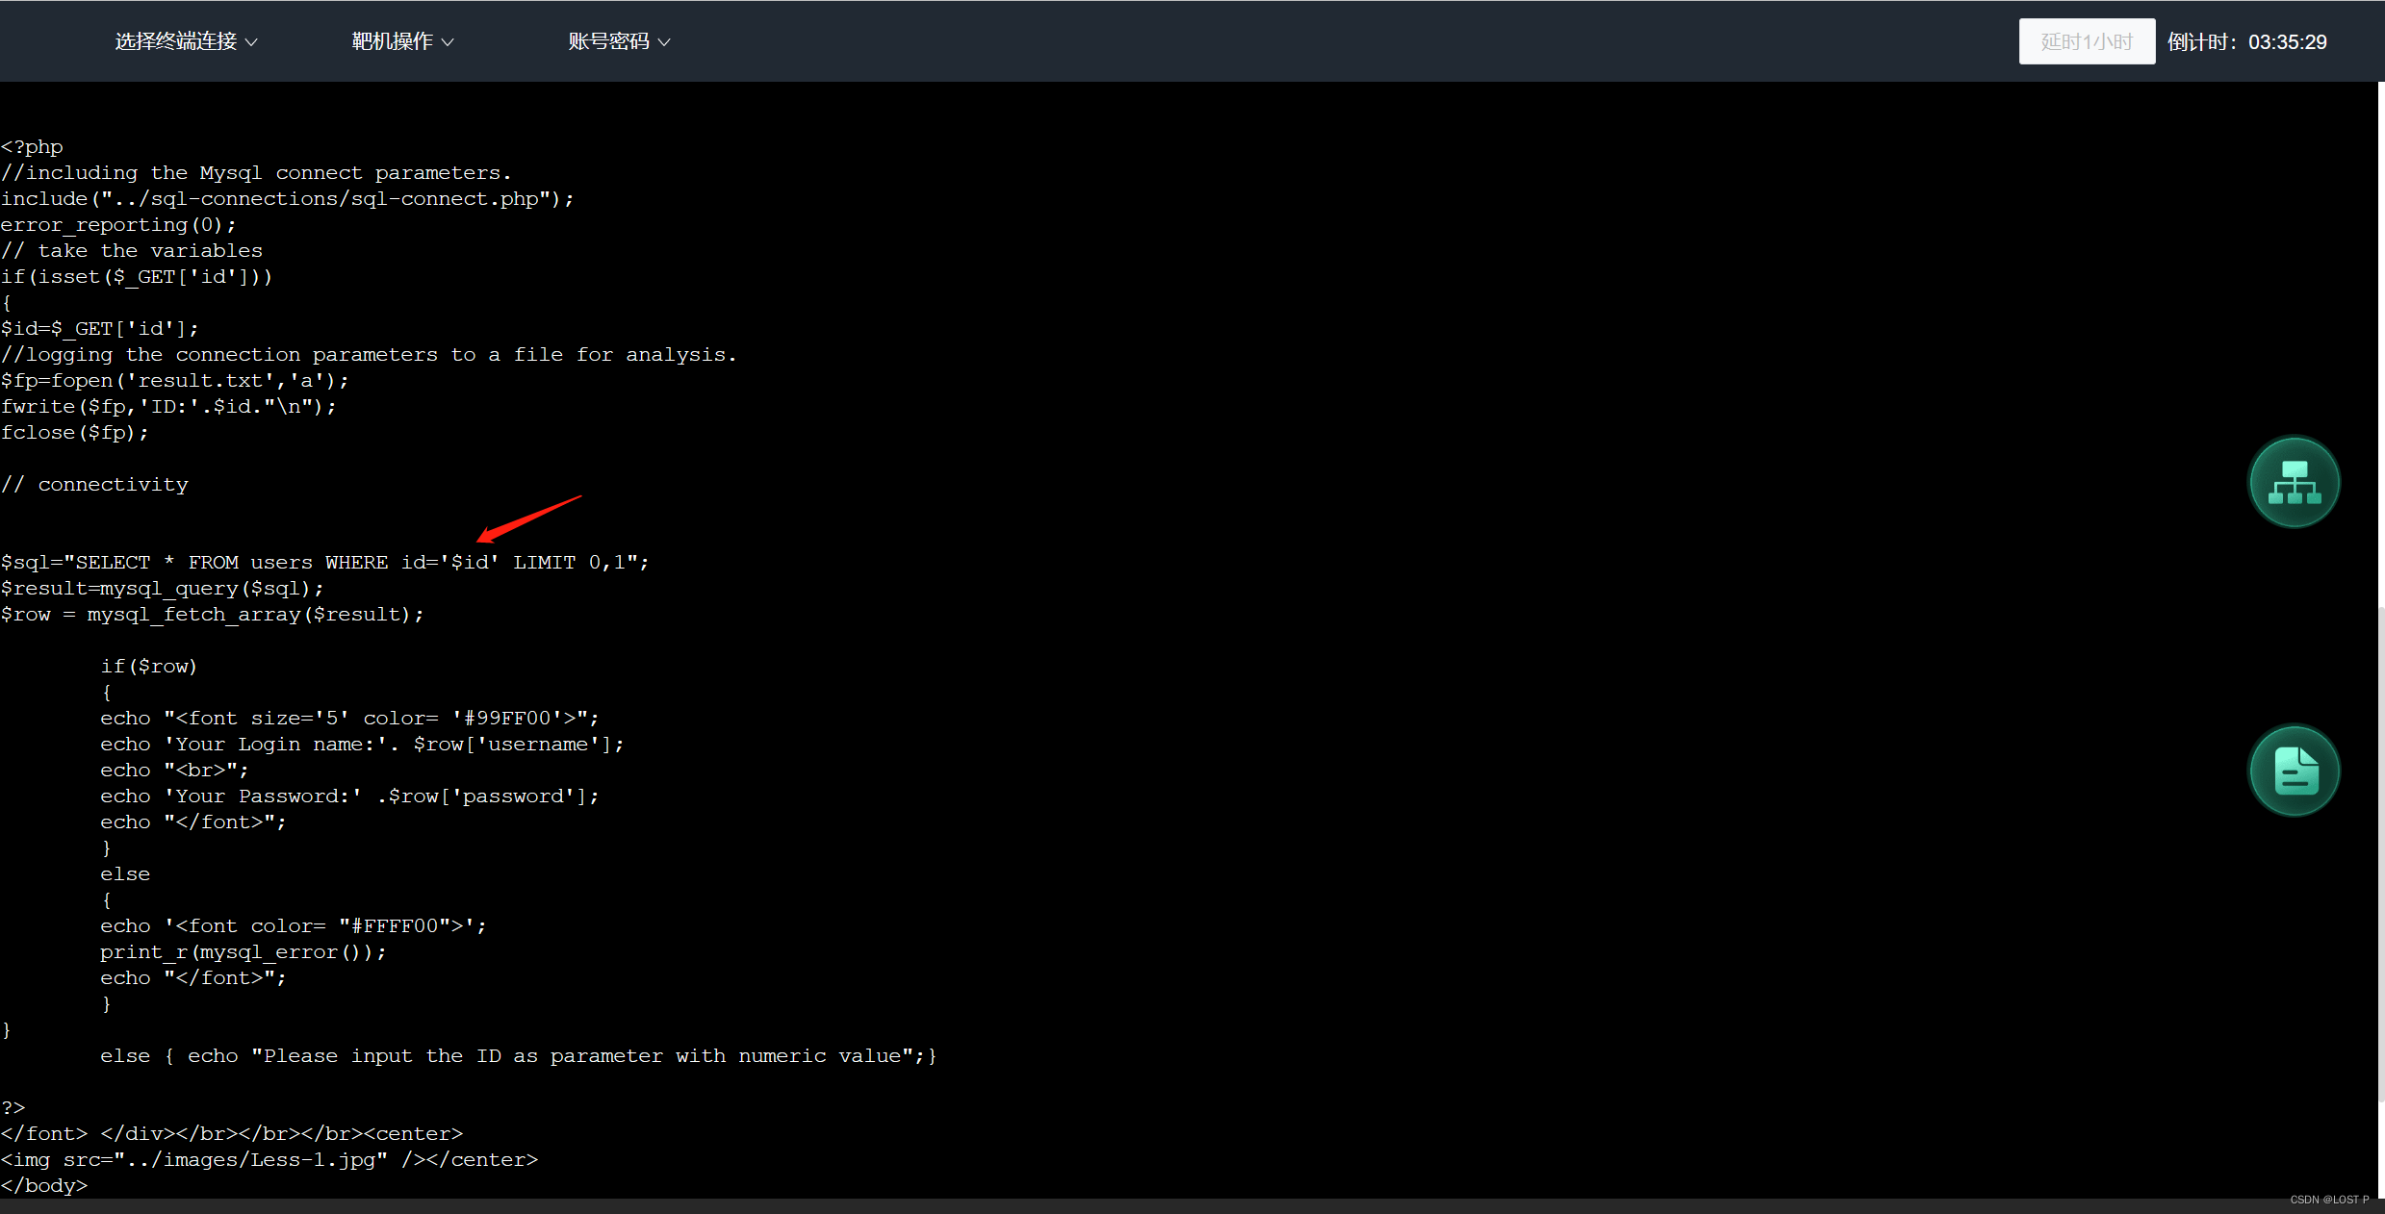Click the 延时1小时 button
The height and width of the screenshot is (1214, 2385).
coord(2087,41)
